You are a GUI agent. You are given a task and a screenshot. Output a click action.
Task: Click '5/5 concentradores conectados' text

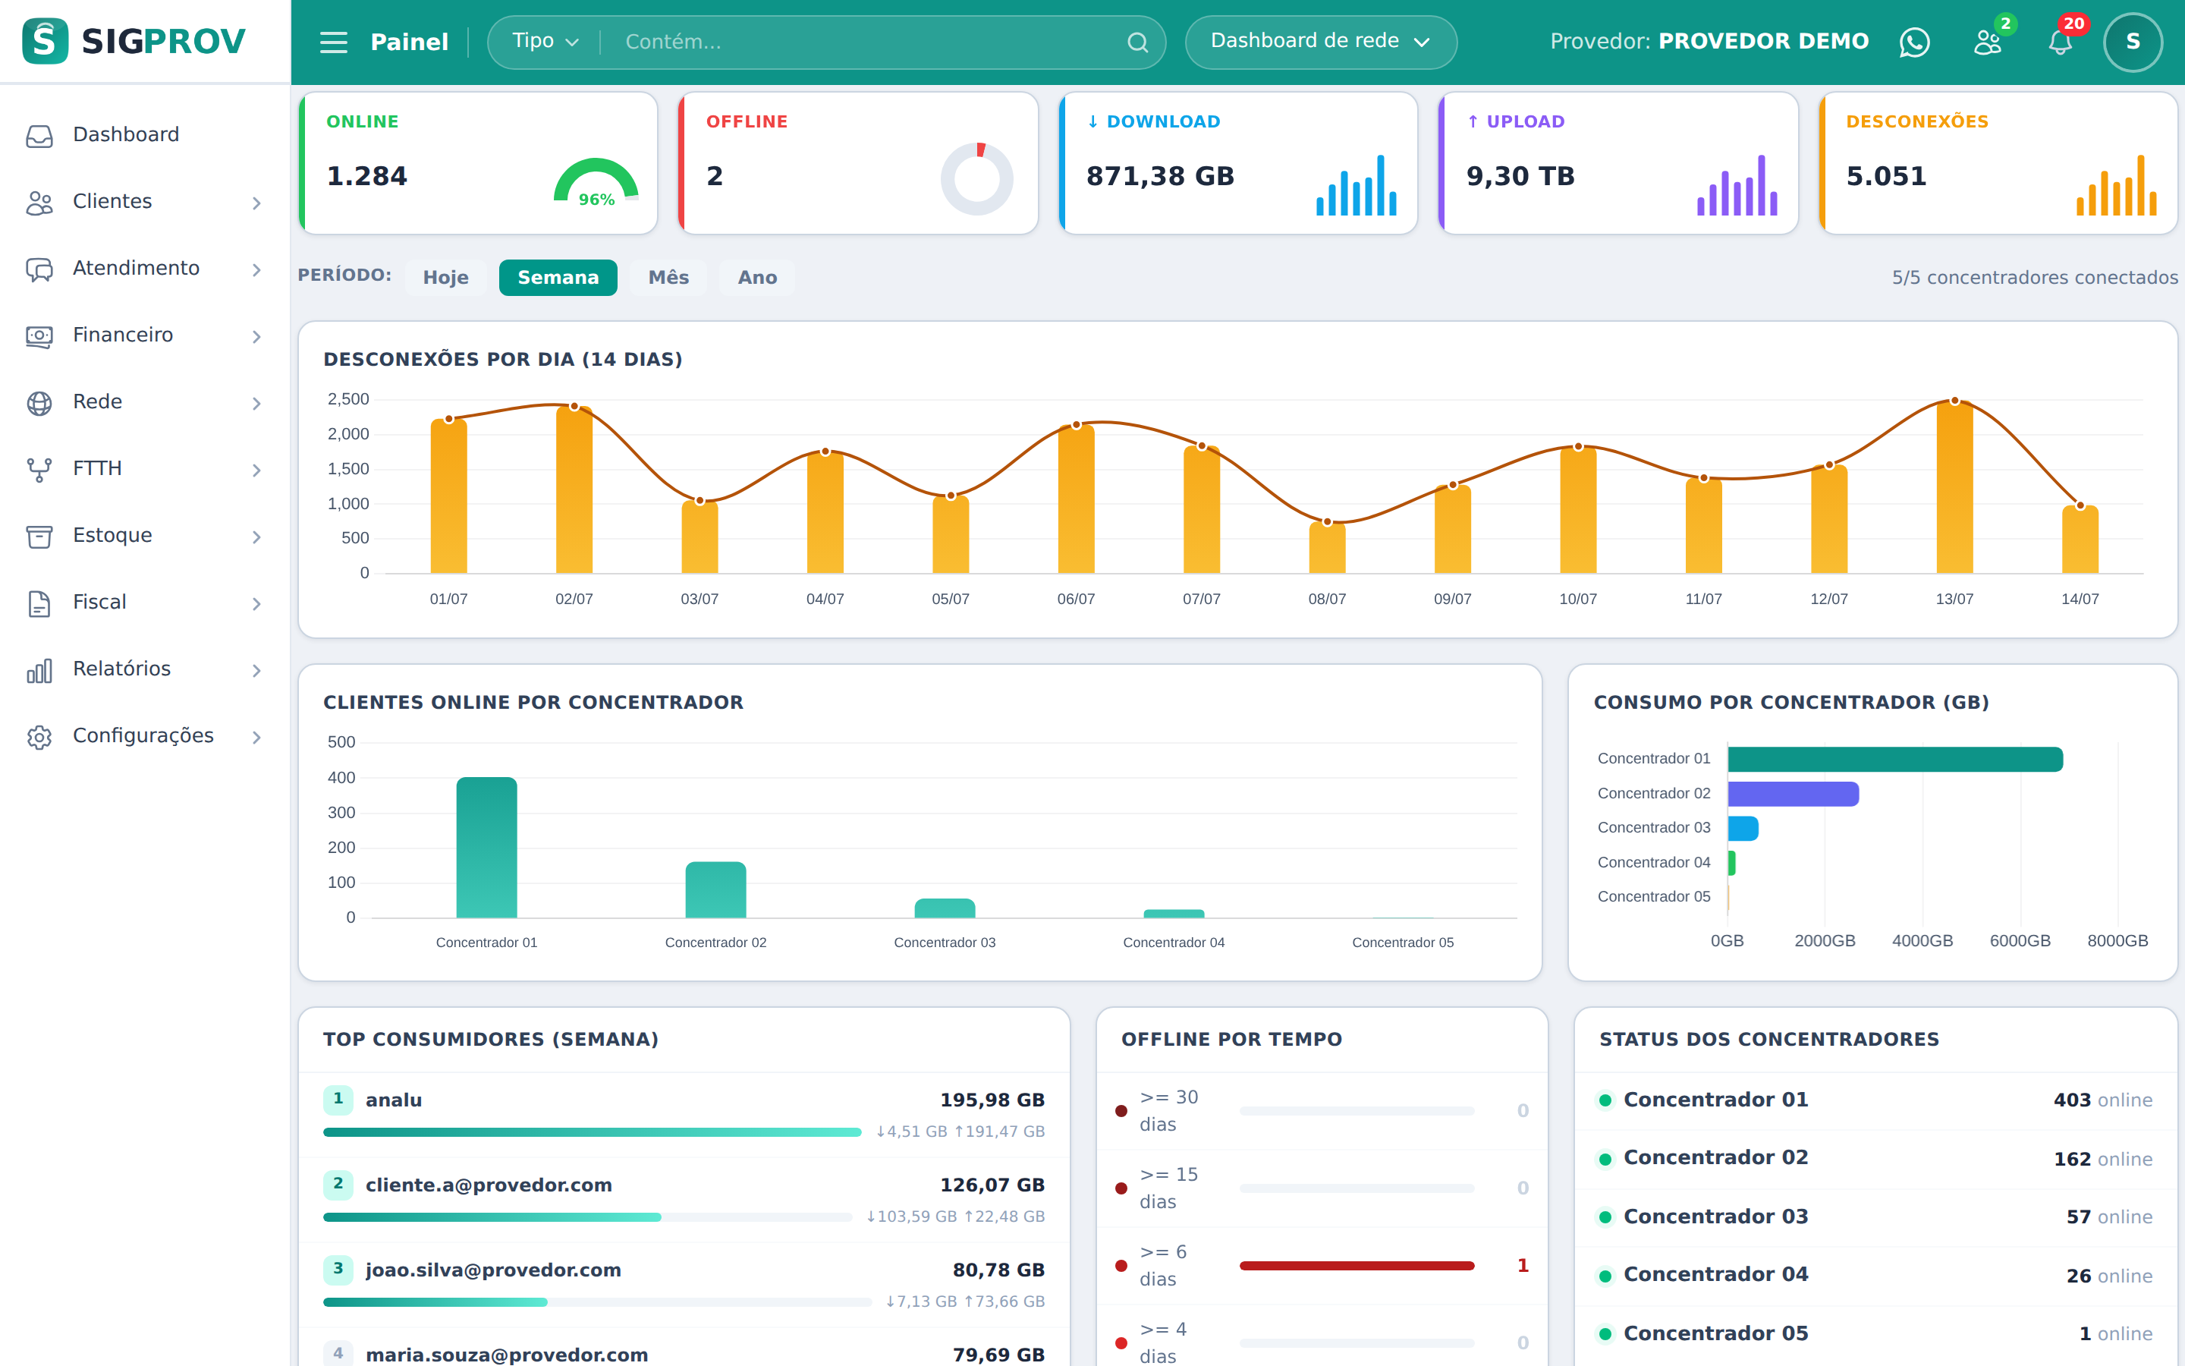(2035, 277)
